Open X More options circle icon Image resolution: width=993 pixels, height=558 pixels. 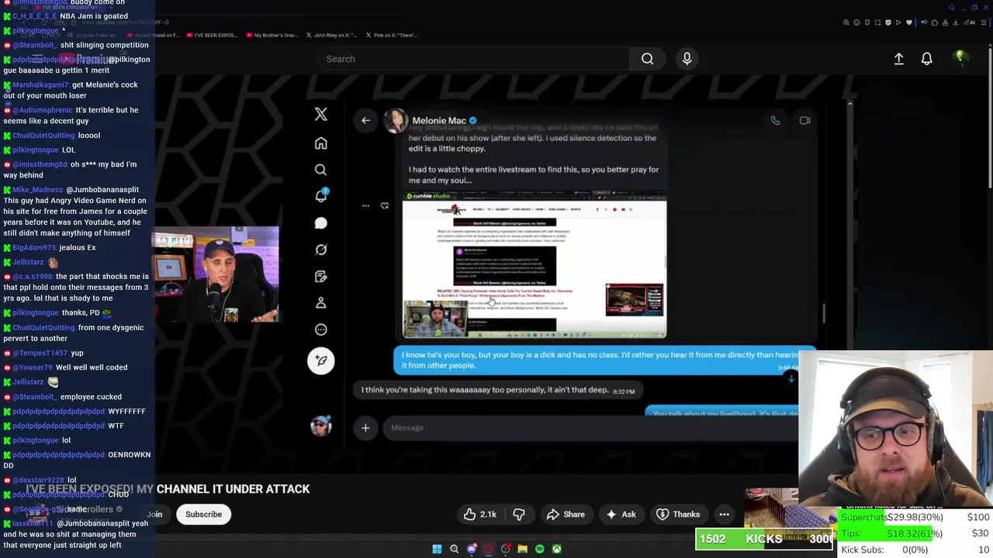(x=320, y=329)
